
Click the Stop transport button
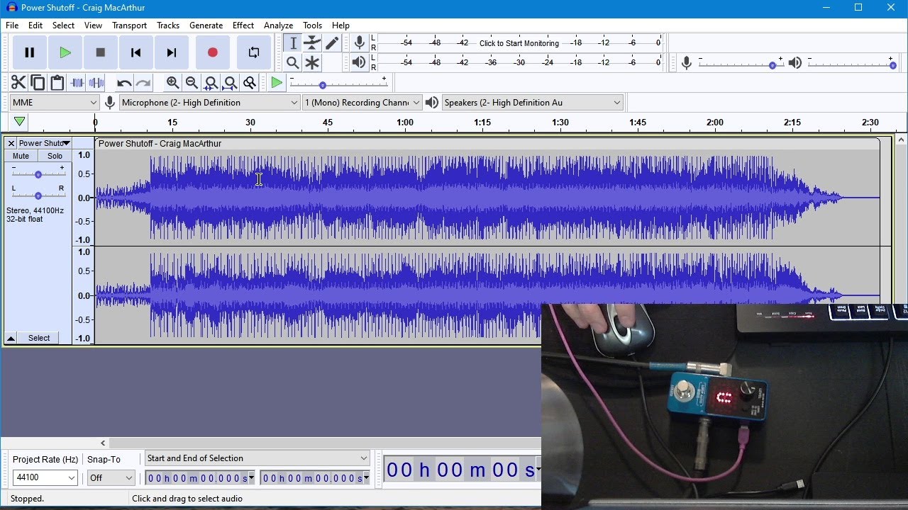click(100, 52)
